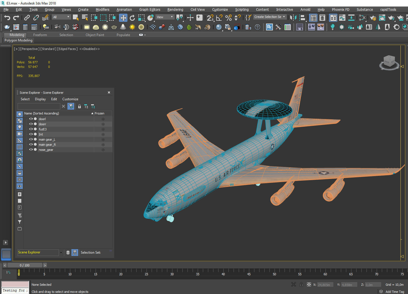Switch to the Object Paint ribbon tab

95,35
